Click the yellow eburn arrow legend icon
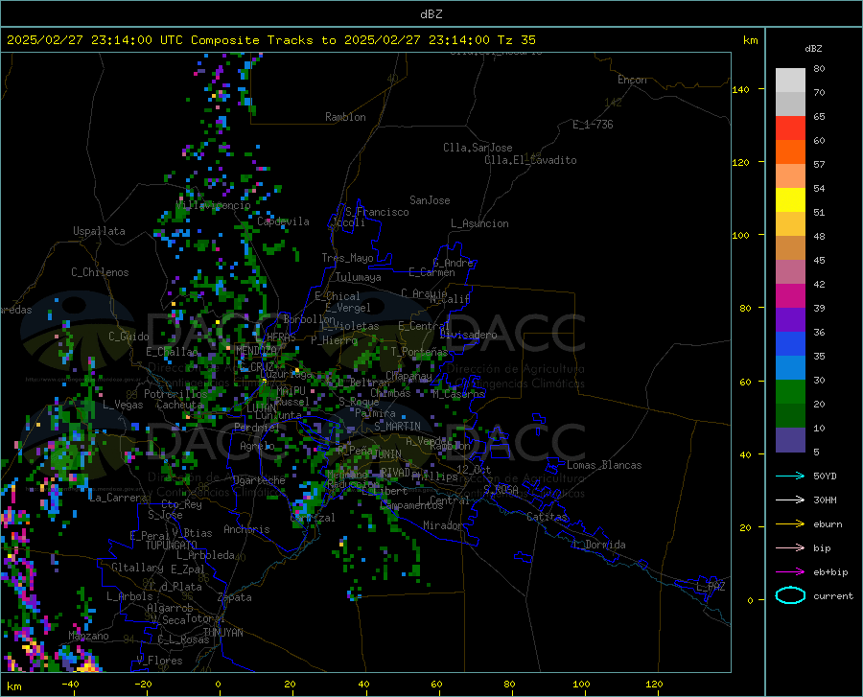This screenshot has height=697, width=863. pos(790,523)
